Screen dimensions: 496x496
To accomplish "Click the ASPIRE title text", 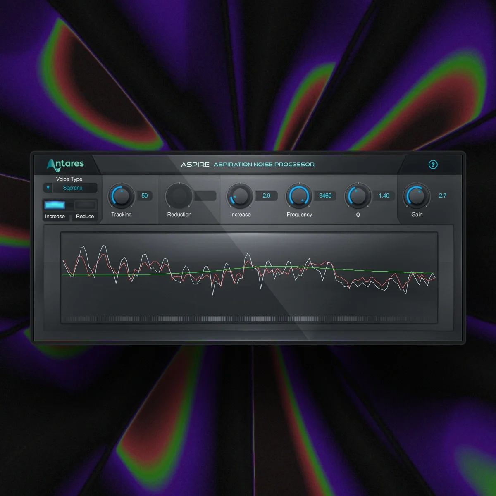I will pos(195,165).
